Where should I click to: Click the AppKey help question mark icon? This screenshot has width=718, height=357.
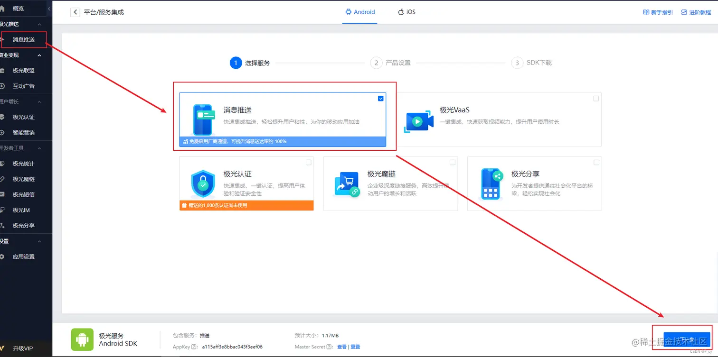195,347
